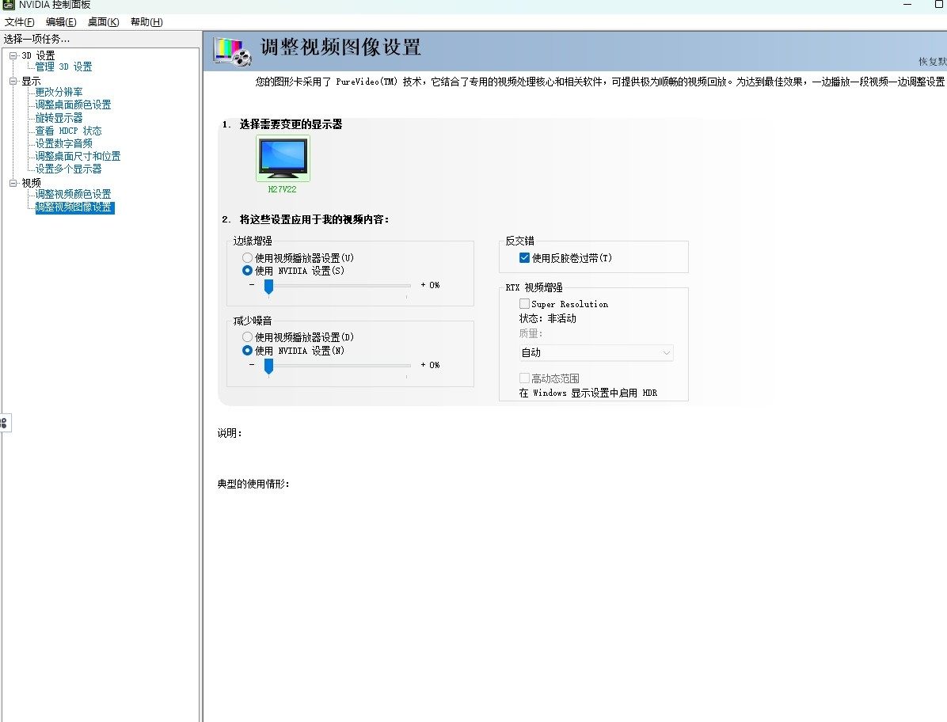The image size is (947, 722).
Task: Minimize the NVIDIA control panel window
Action: pyautogui.click(x=907, y=4)
